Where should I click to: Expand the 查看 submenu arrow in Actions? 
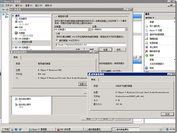(175, 60)
